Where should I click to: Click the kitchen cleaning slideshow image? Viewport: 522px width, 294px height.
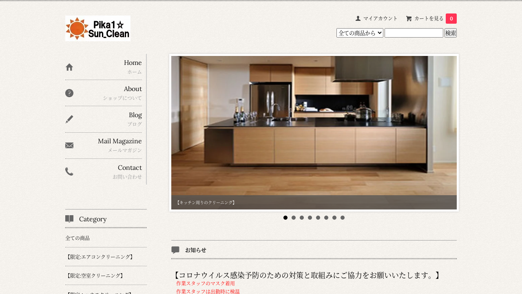pyautogui.click(x=314, y=127)
